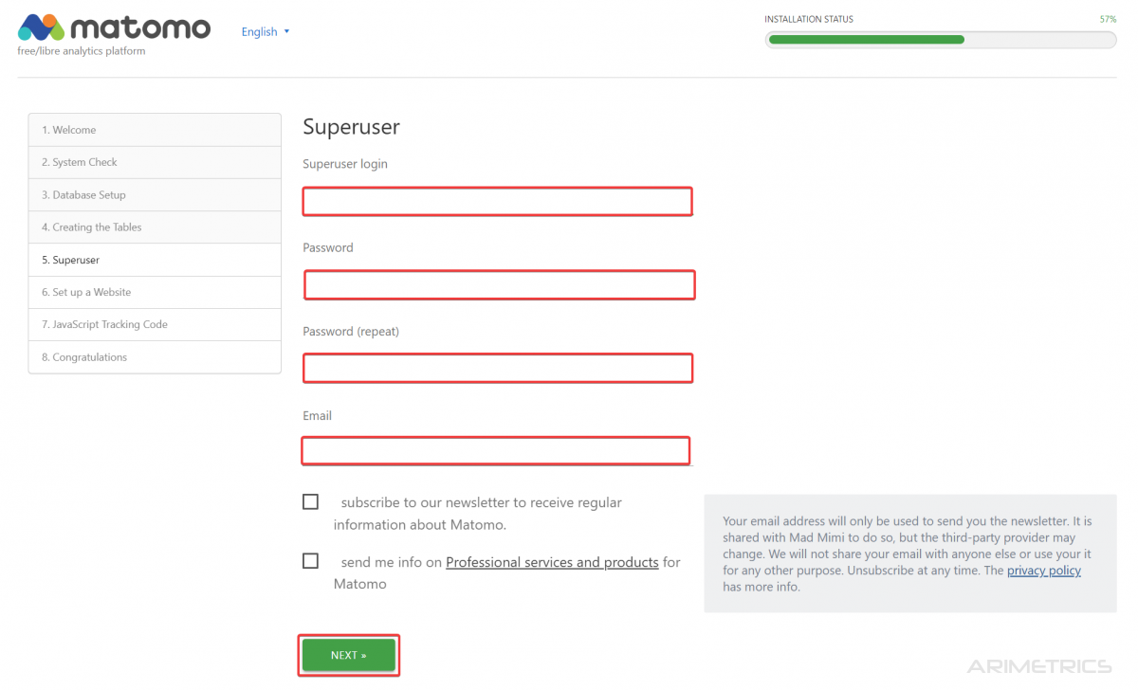Open the privacy policy link

(x=1043, y=571)
